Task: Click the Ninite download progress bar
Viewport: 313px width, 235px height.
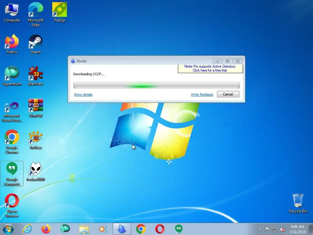Action: pyautogui.click(x=156, y=85)
